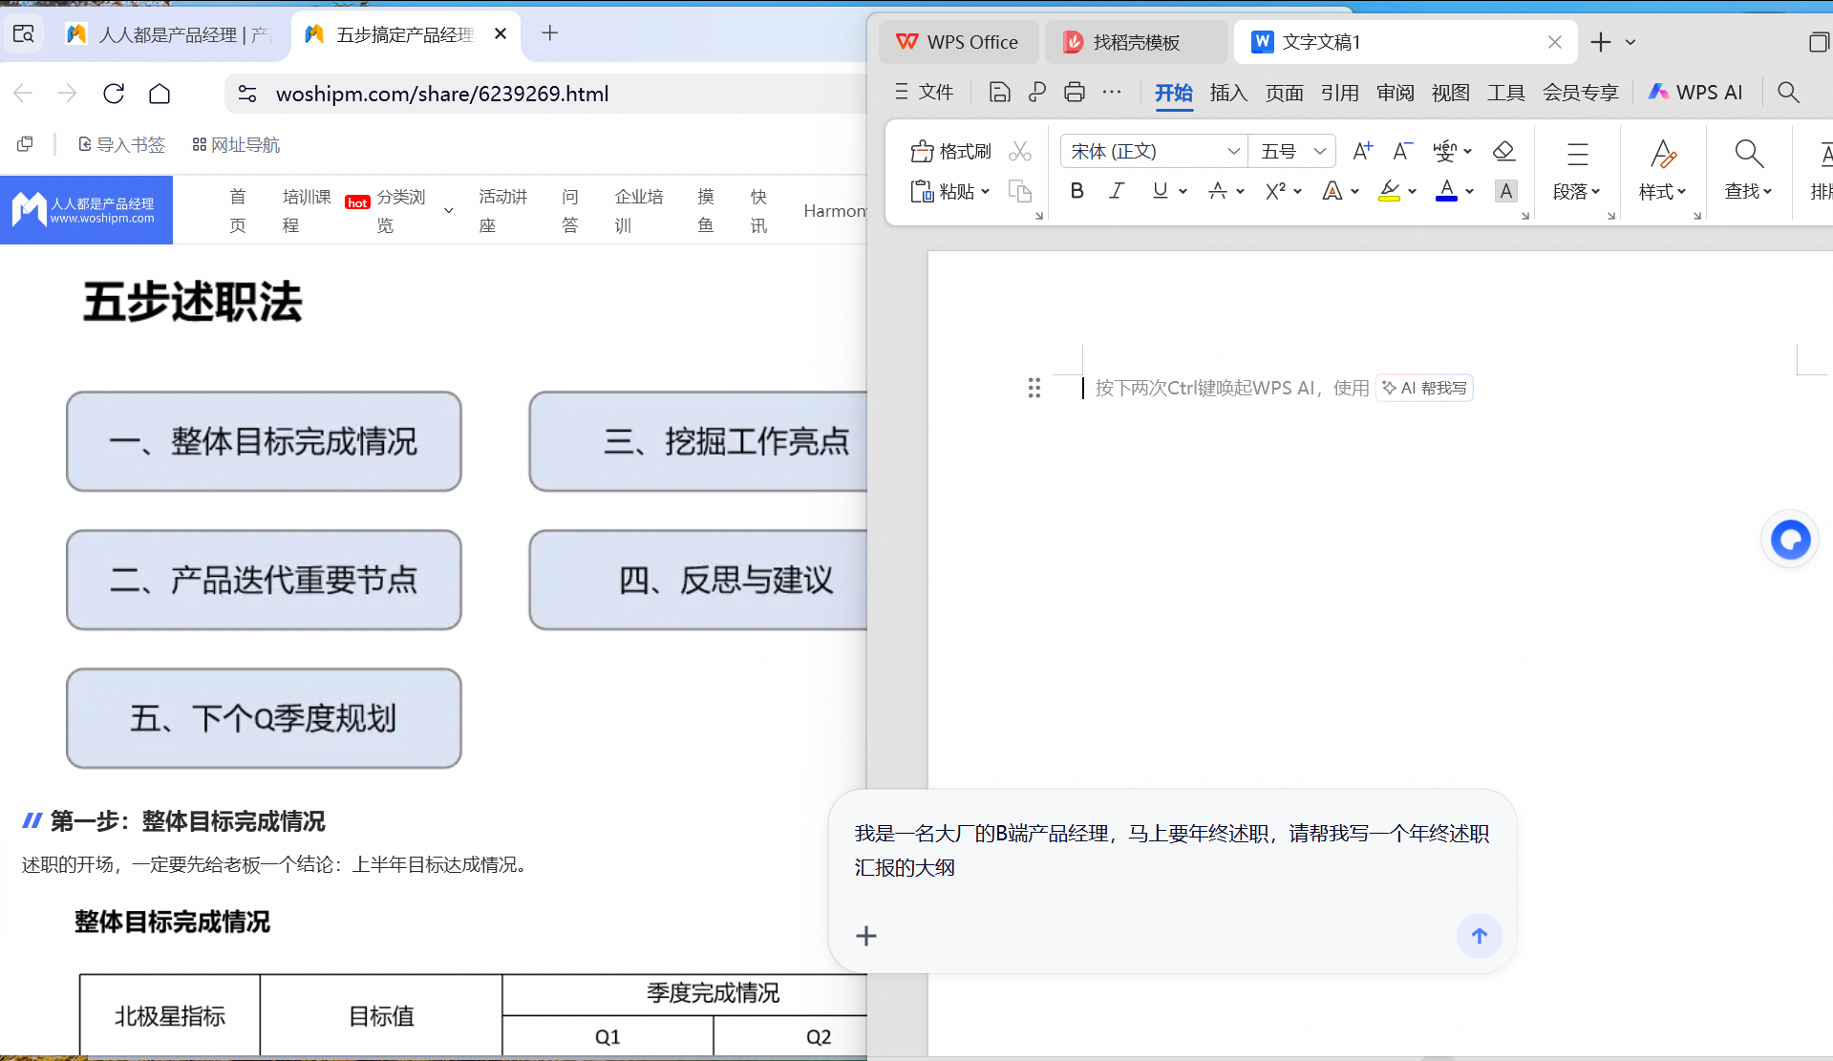The width and height of the screenshot is (1833, 1061).
Task: Click the 导入书签 bookmark link
Action: [x=121, y=144]
